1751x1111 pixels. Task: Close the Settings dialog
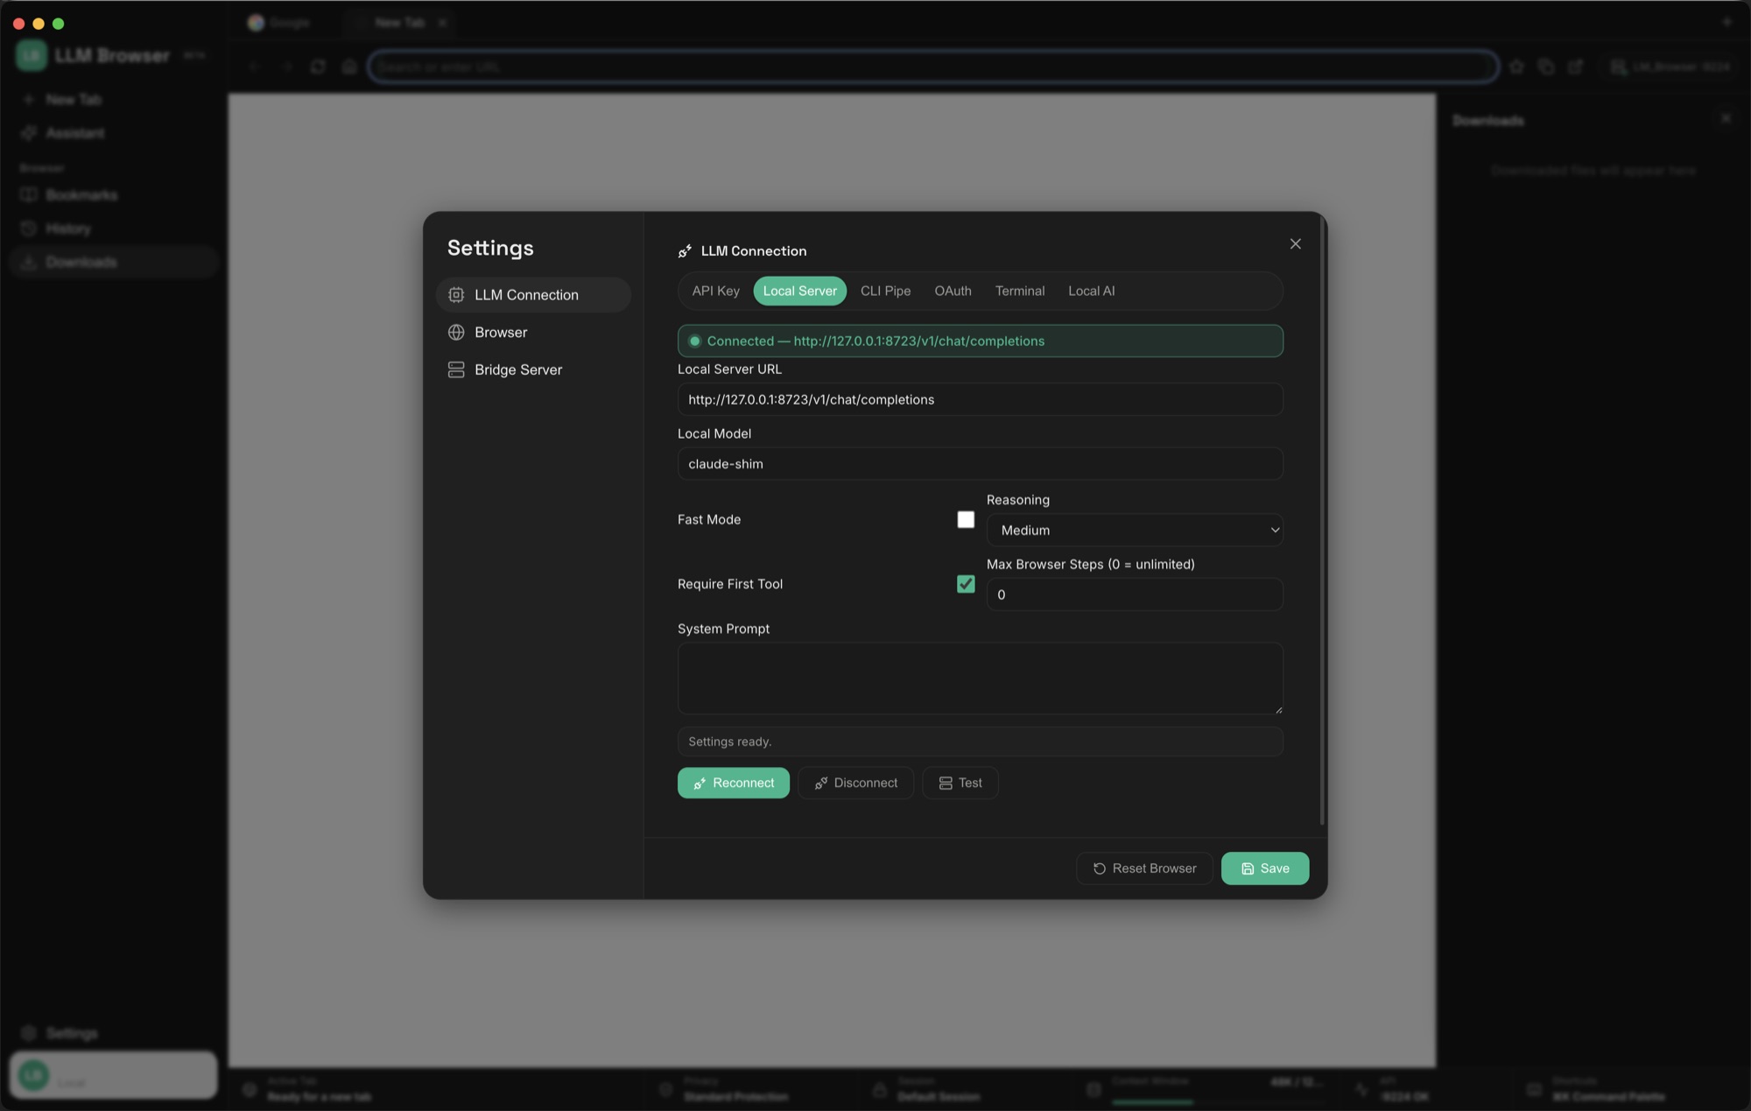[1295, 244]
